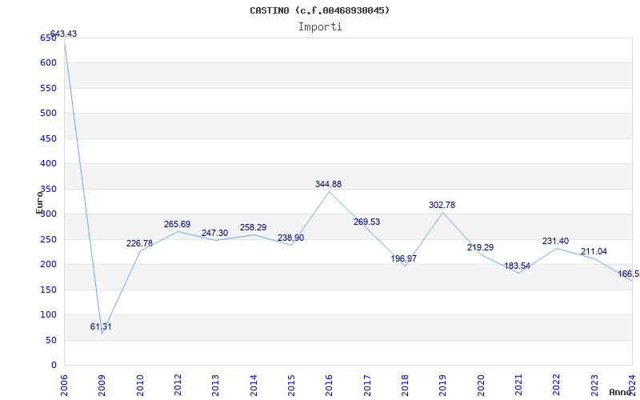Click the 300 y-axis tick label
The height and width of the screenshot is (400, 640).
tap(48, 214)
